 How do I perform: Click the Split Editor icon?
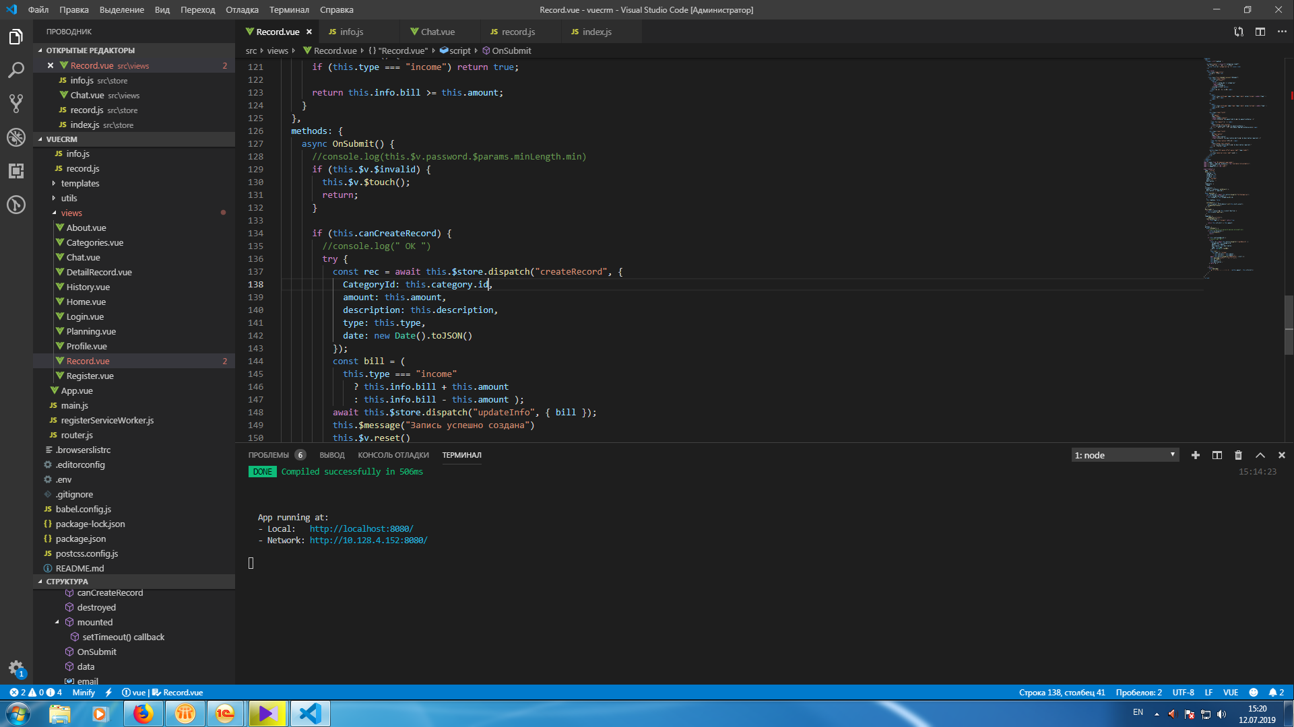point(1260,32)
